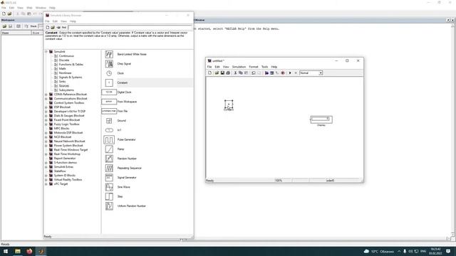Copy selection in untitled model toolbar
This screenshot has height=256, width=456.
coord(241,73)
